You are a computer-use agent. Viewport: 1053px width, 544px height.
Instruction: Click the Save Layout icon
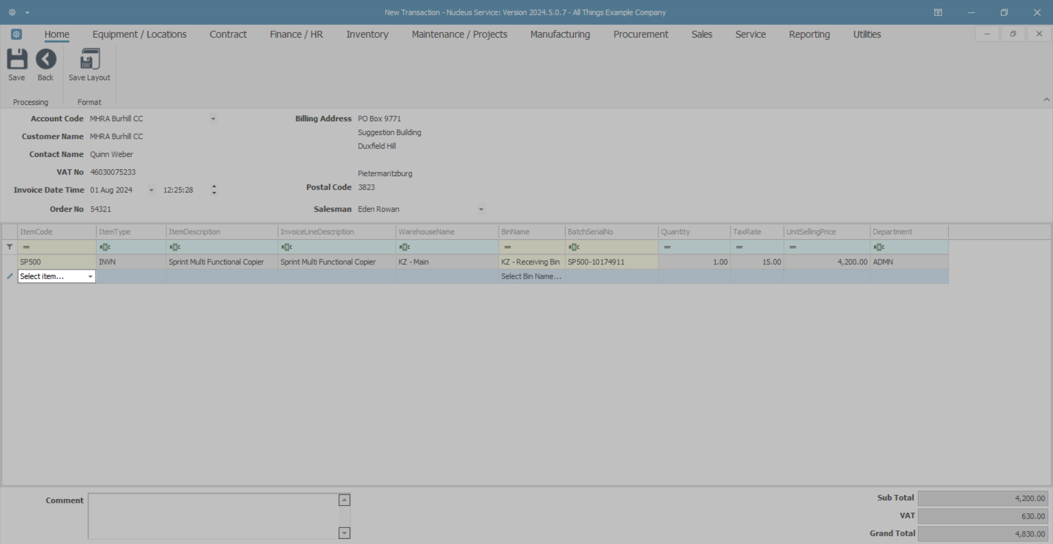click(x=89, y=59)
